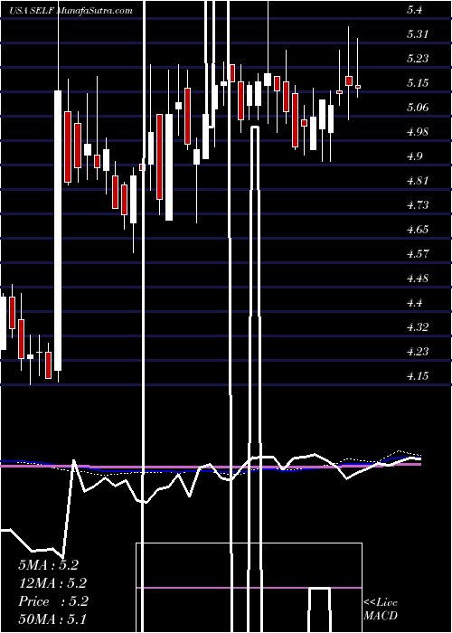Click the 4.15 price axis label
452x633 pixels.
418,376
